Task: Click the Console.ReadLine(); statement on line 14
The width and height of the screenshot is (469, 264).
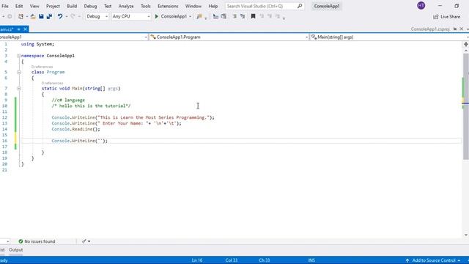Action: click(x=75, y=129)
